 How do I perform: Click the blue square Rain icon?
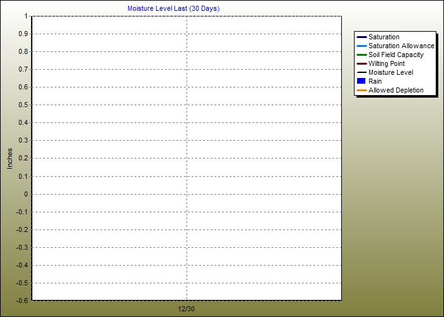pyautogui.click(x=362, y=81)
